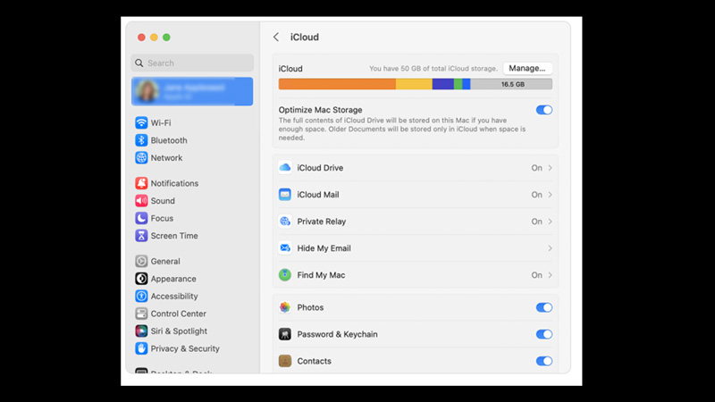Click the Password & Keychain icon
Image resolution: width=715 pixels, height=402 pixels.
click(x=285, y=334)
